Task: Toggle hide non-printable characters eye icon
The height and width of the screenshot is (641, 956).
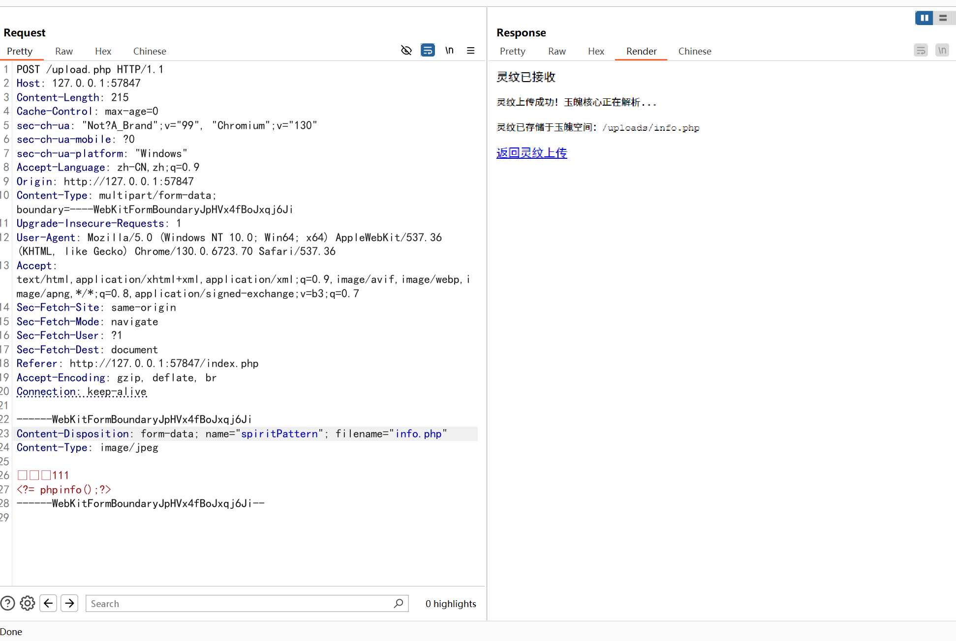Action: [x=406, y=50]
